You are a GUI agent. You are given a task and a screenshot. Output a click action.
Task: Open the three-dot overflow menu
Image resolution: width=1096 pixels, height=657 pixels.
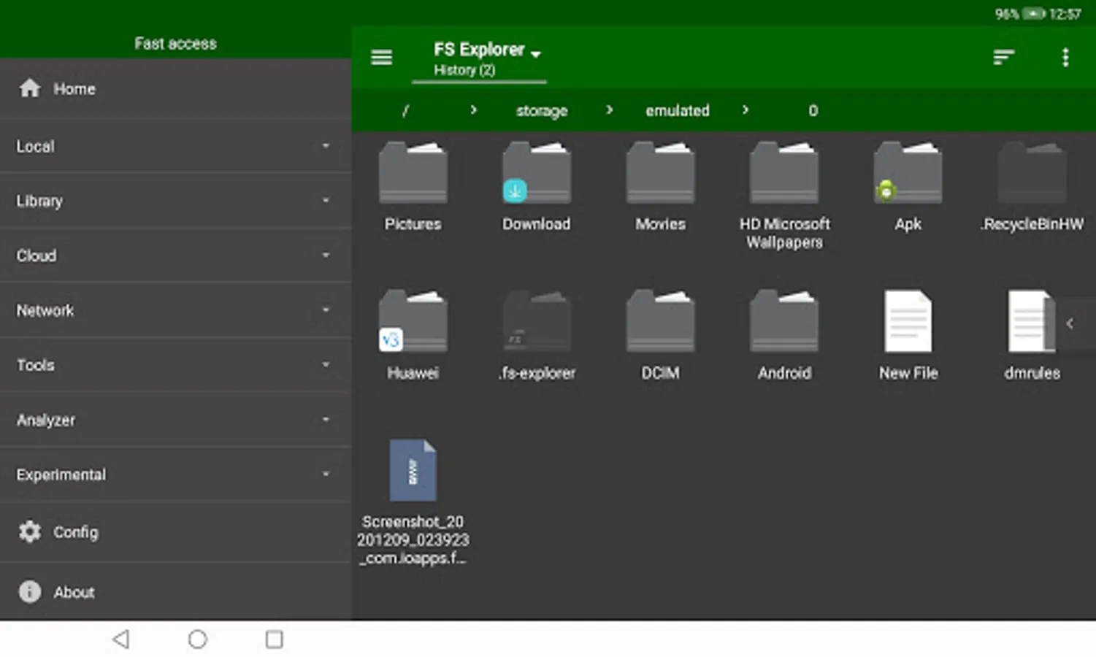point(1065,57)
